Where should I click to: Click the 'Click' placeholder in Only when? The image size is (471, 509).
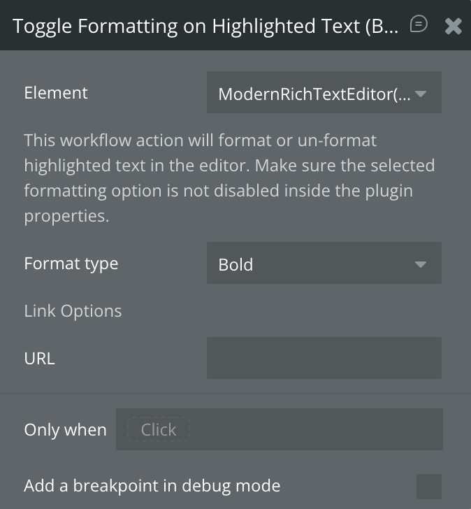(x=159, y=429)
